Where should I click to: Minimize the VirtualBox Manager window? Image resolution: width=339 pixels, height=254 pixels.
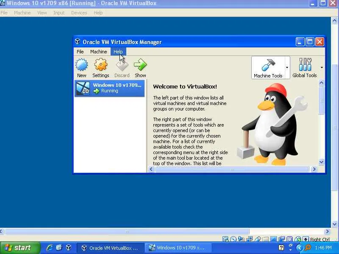[300, 41]
